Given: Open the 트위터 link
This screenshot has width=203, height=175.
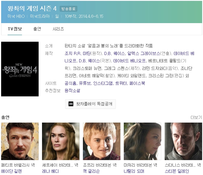Looking at the screenshot, I should (x=121, y=83).
